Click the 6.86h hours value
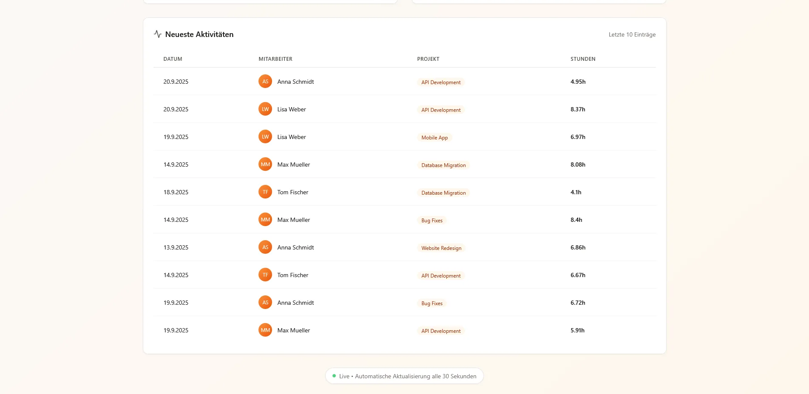Screen dimensions: 809x394 pos(578,247)
